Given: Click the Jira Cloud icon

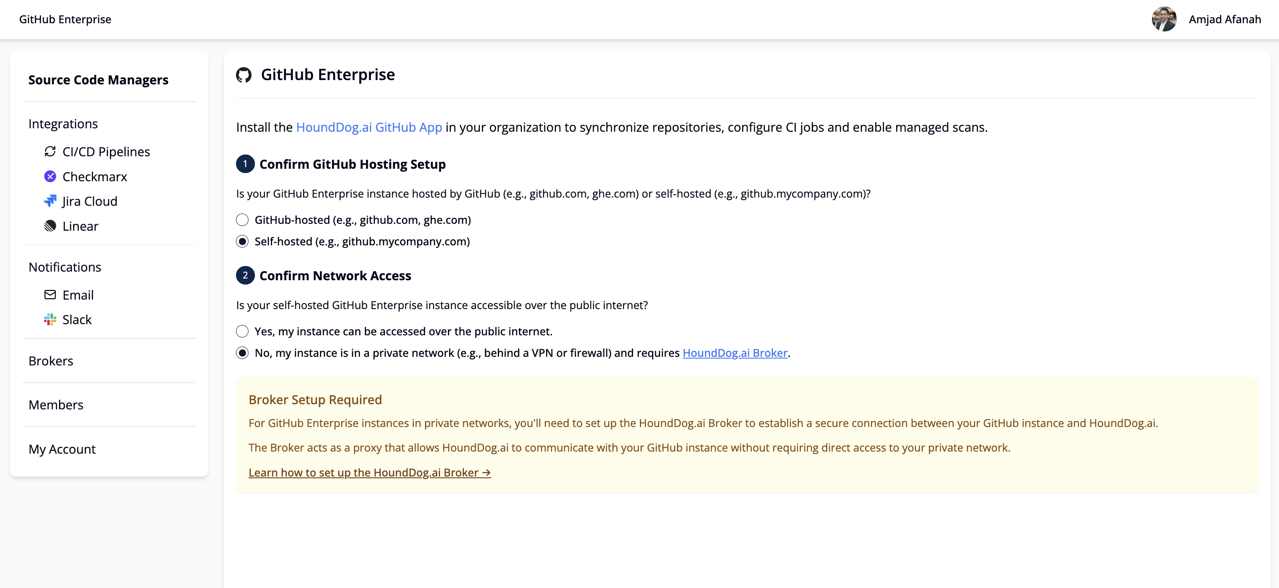Looking at the screenshot, I should (x=50, y=201).
